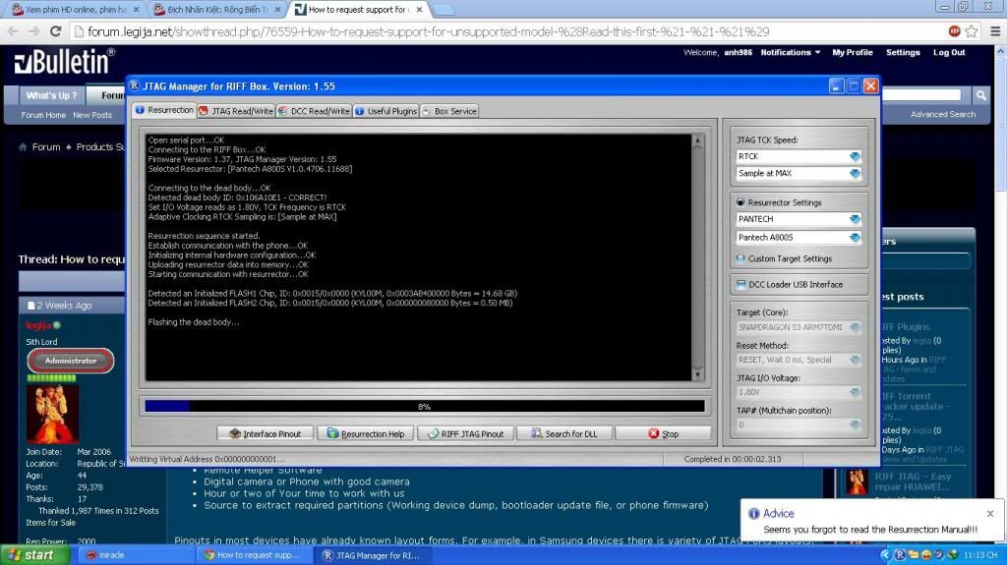Screen dimensions: 1007x565
Task: Expand the Sample at MAX dropdown
Action: pyautogui.click(x=855, y=173)
